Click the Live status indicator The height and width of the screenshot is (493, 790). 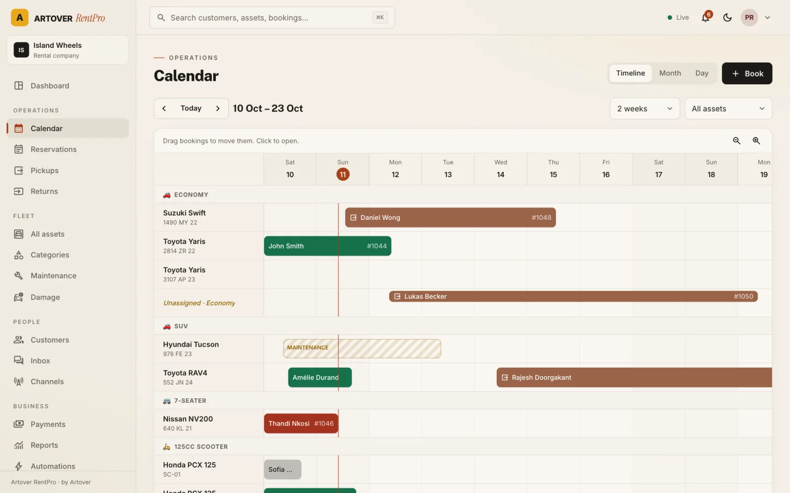coord(678,18)
